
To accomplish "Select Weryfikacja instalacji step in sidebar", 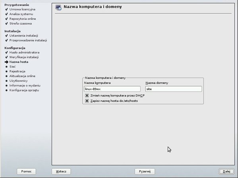I will coord(24,57).
